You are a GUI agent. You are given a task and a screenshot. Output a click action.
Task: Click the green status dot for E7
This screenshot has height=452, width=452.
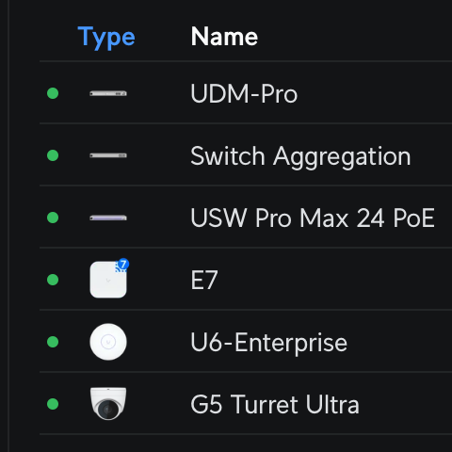(53, 280)
